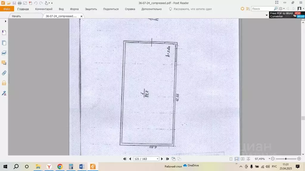Open the customize quick access toolbar dropdown
This screenshot has width=305, height=171.
(52, 3)
